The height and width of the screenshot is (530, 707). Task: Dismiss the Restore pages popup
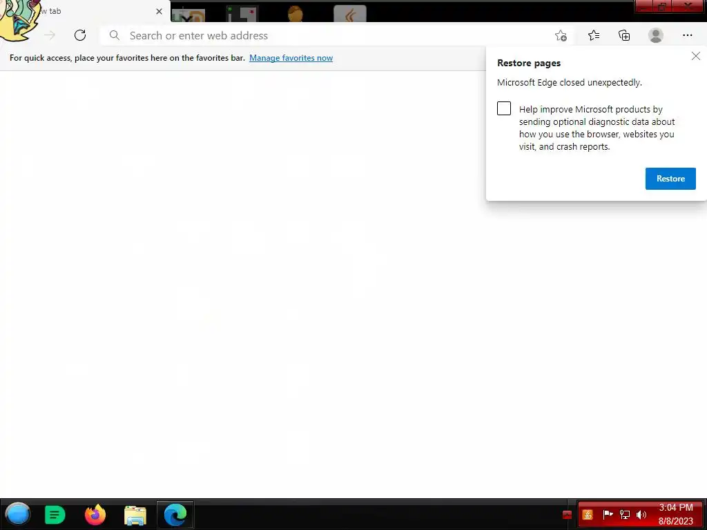(x=696, y=56)
